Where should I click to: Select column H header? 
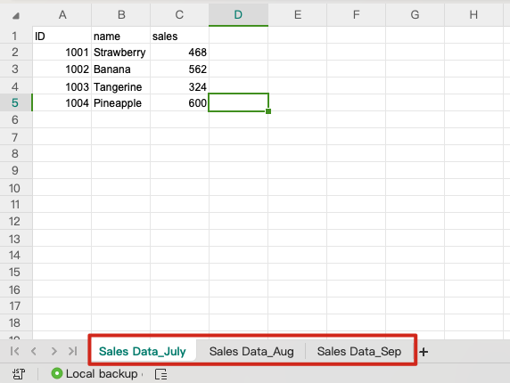coord(473,15)
